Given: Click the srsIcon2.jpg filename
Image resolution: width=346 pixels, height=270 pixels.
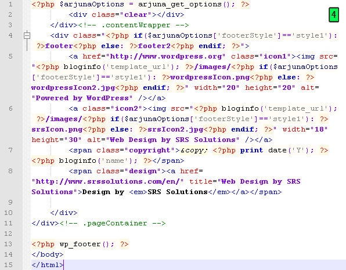Looking at the screenshot, I should point(175,129).
